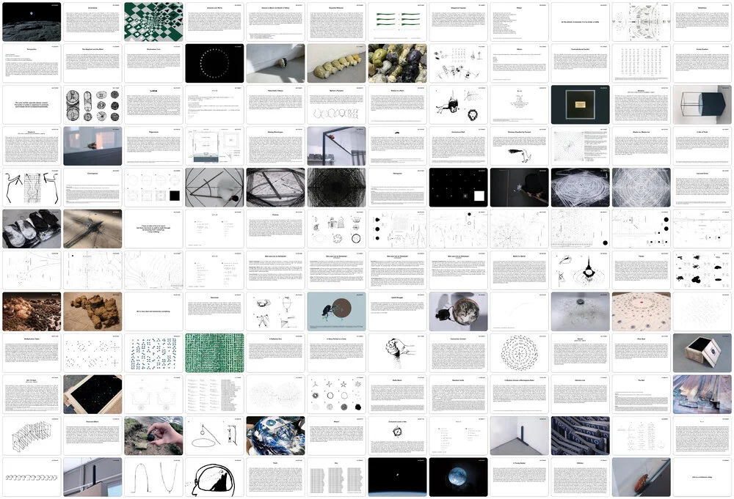Open overhead photo of person drawing geometric lines
This screenshot has width=734, height=499.
pos(214,188)
